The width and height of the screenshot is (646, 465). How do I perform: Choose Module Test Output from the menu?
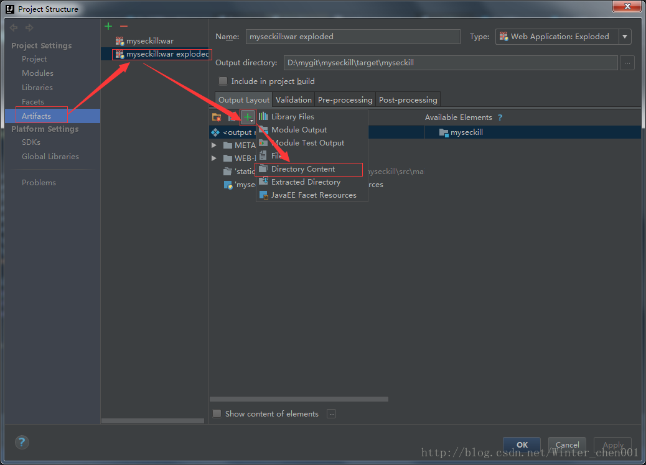(x=312, y=143)
